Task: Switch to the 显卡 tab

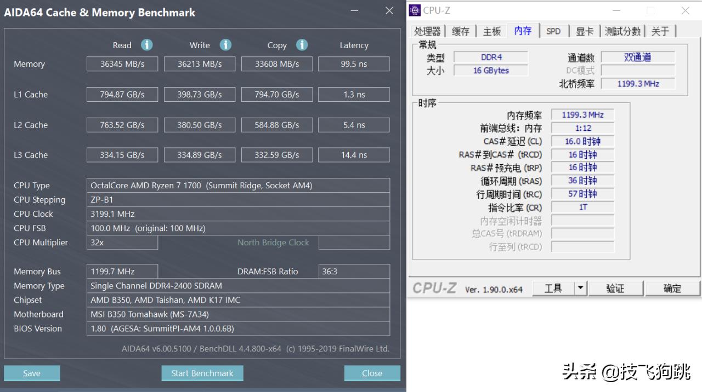Action: point(584,31)
